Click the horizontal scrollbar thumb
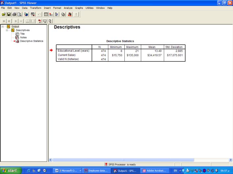Viewport: 233px width, 174px height. coord(123,160)
